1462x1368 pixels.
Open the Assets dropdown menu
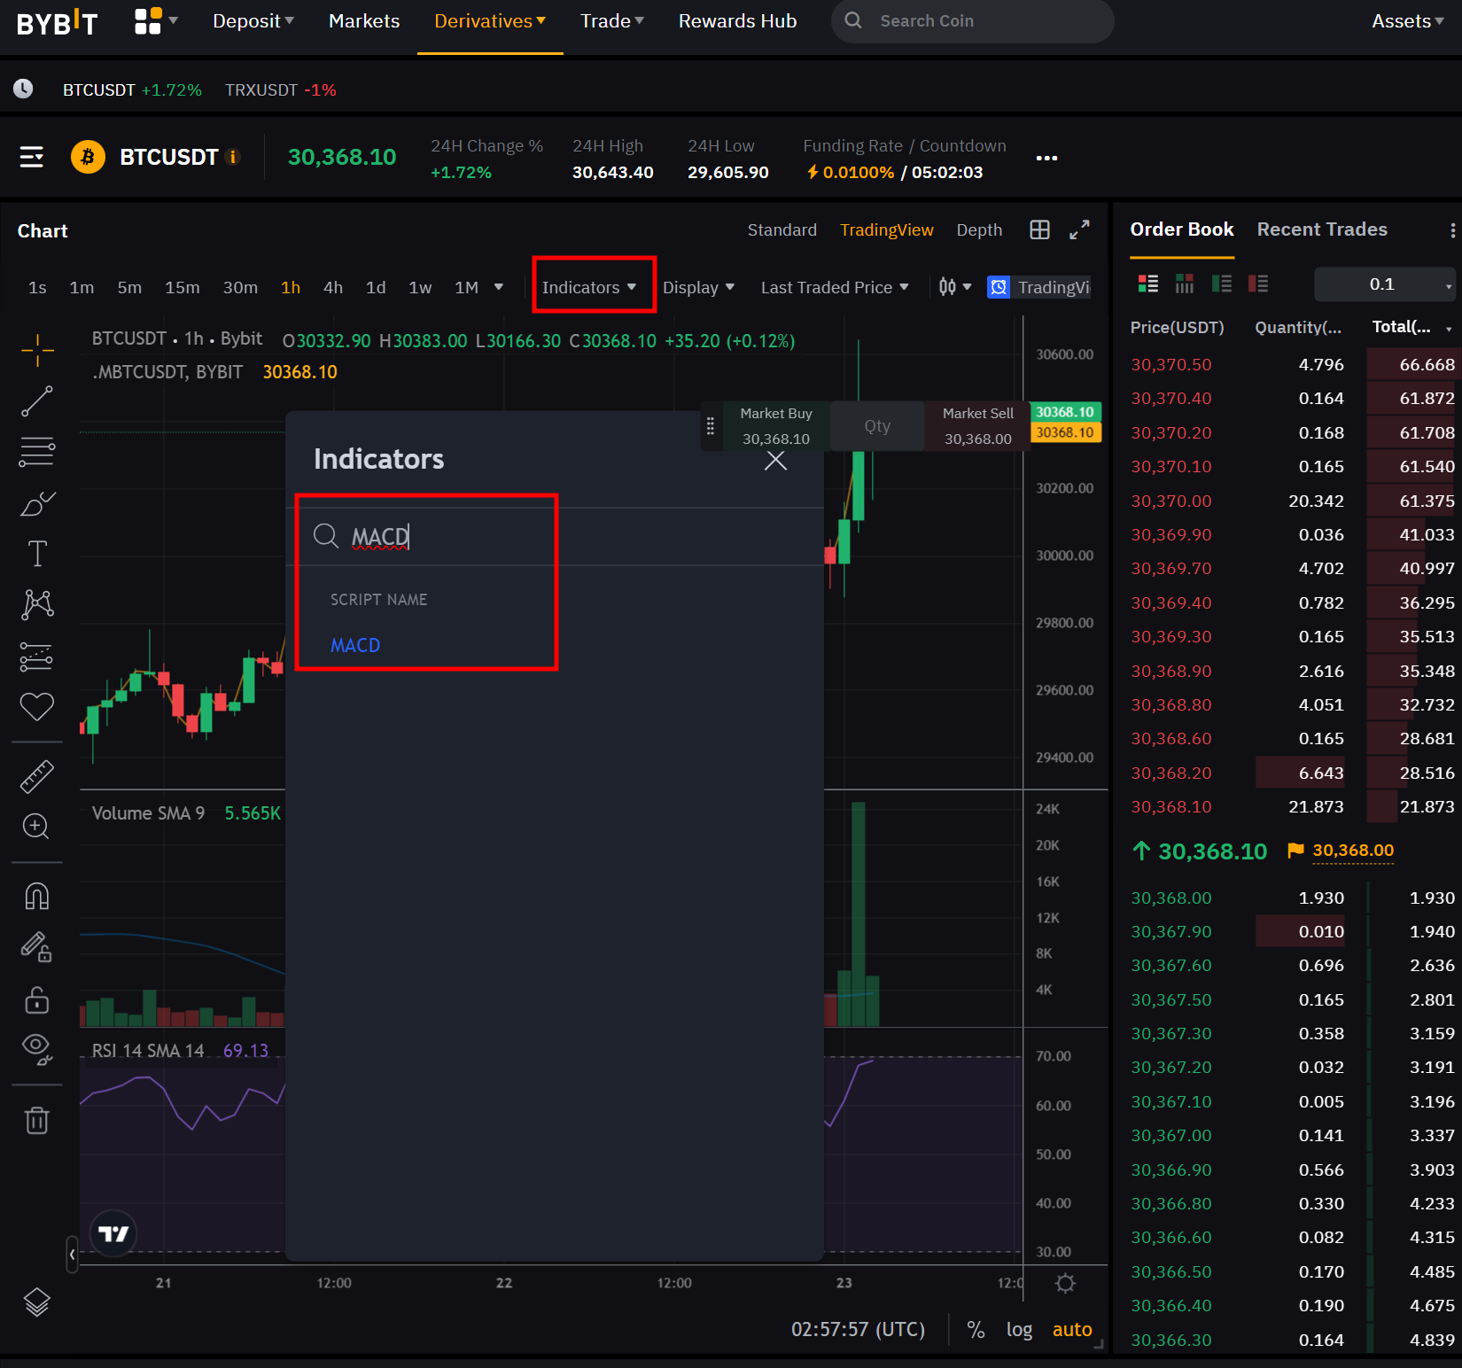point(1407,21)
